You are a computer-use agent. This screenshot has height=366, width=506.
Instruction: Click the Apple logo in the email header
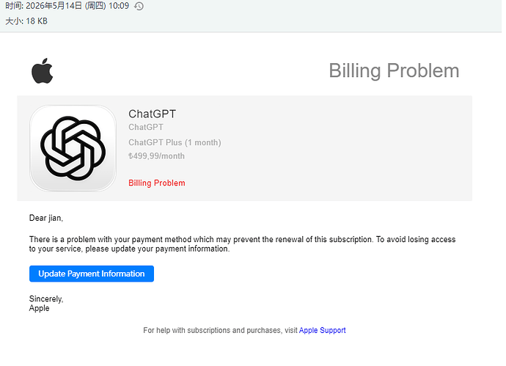tap(43, 70)
